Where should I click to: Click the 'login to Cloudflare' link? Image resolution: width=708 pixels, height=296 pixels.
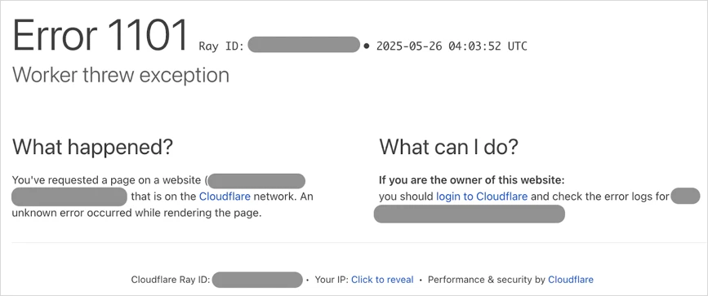482,197
